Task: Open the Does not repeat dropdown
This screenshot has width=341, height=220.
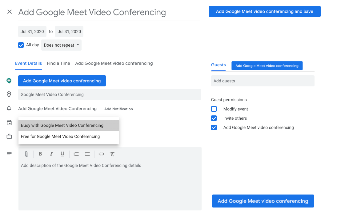Action: [x=61, y=45]
